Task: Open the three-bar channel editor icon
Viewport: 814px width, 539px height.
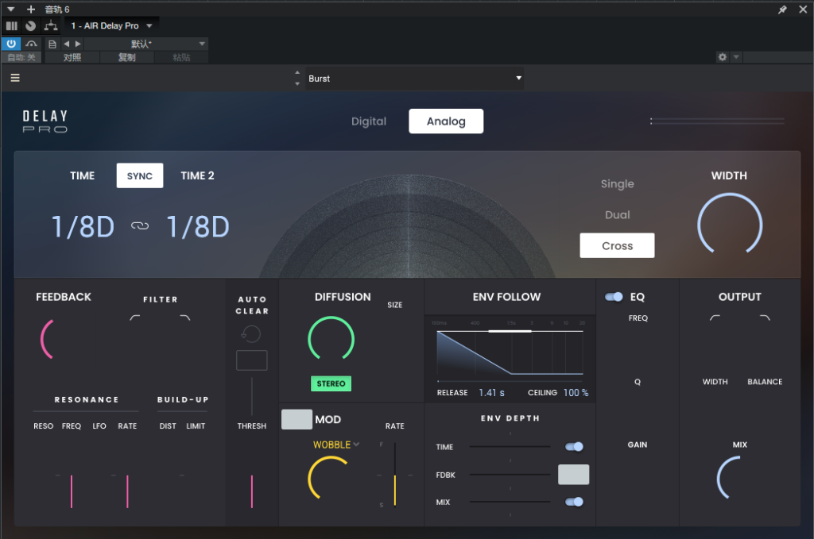Action: (11, 26)
